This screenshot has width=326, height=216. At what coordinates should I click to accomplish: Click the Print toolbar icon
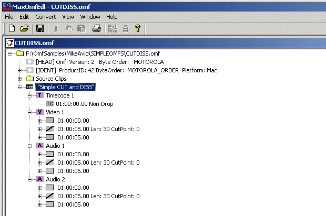coord(97,28)
